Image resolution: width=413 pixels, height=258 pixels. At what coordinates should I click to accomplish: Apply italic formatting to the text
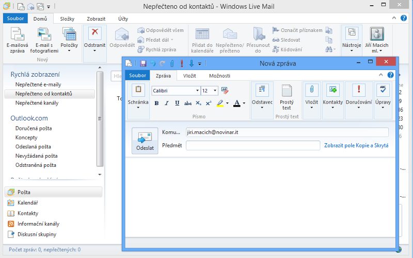167,103
